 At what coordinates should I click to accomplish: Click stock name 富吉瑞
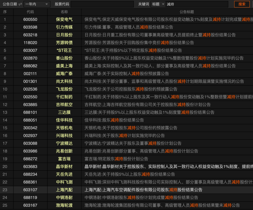[x=64, y=159]
